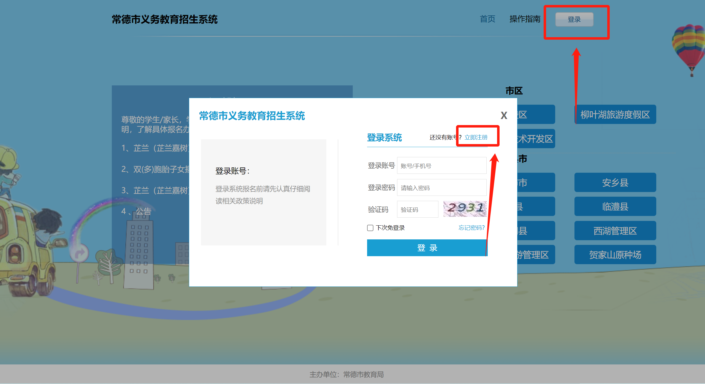Focus the 请输入密码 password field
Viewport: 705px width, 384px height.
[441, 188]
